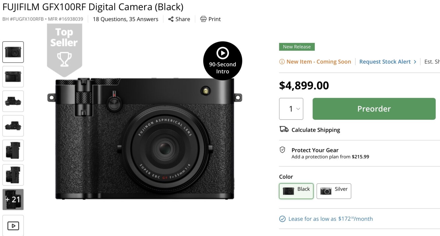Select the Black color option

point(296,191)
